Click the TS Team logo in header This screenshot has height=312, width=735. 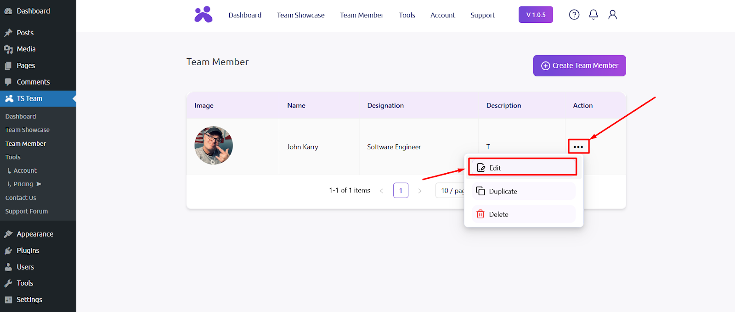pos(203,15)
